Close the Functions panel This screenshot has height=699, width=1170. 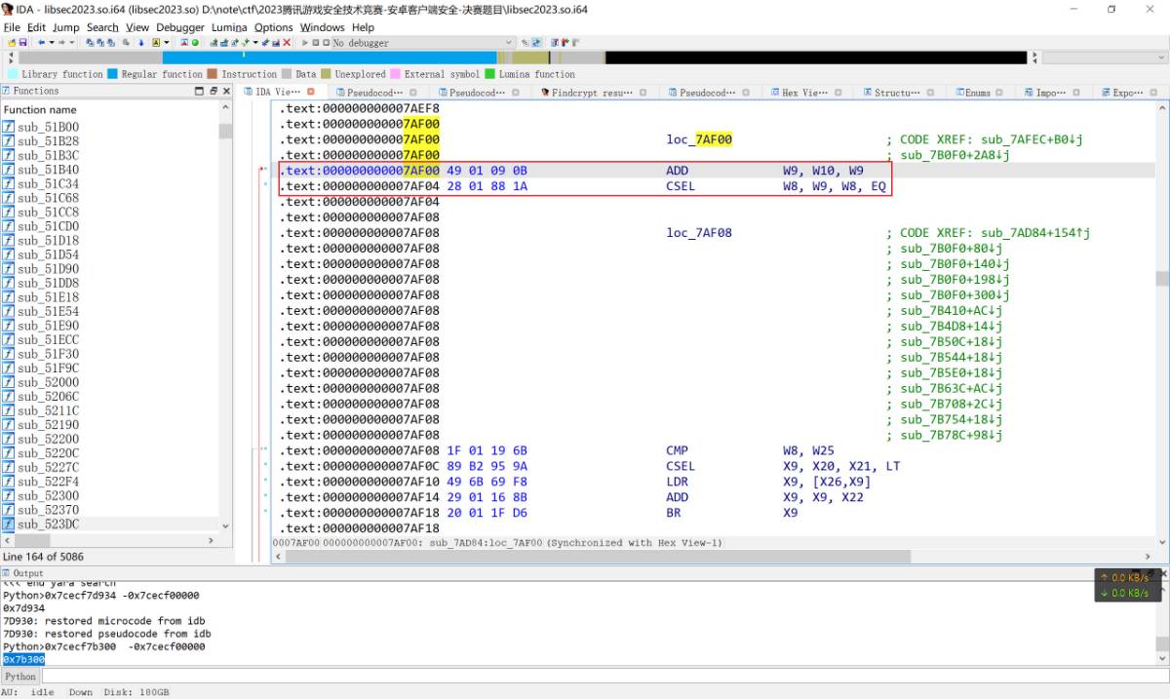pos(225,91)
